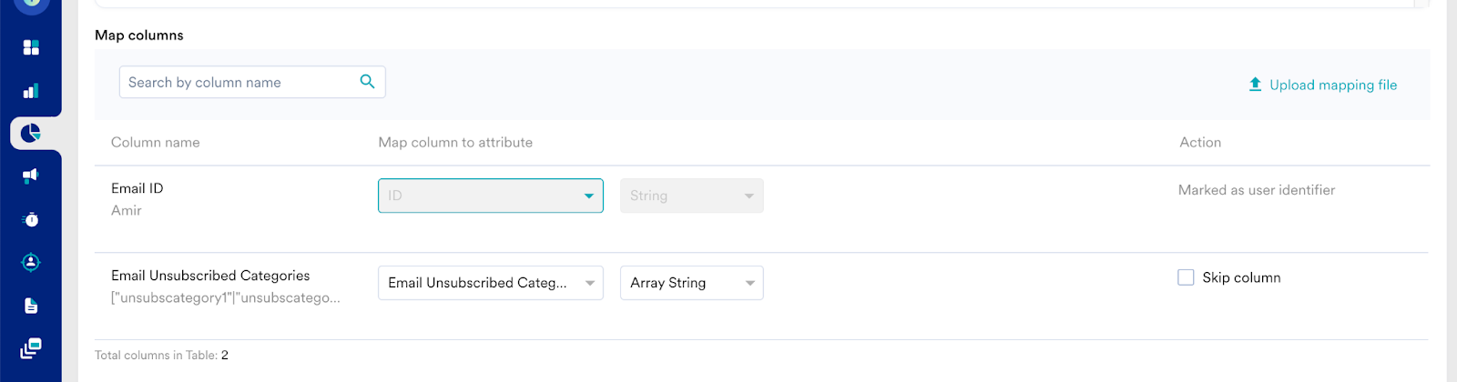Open the bar chart analytics icon
Image resolution: width=1457 pixels, height=382 pixels.
click(31, 91)
